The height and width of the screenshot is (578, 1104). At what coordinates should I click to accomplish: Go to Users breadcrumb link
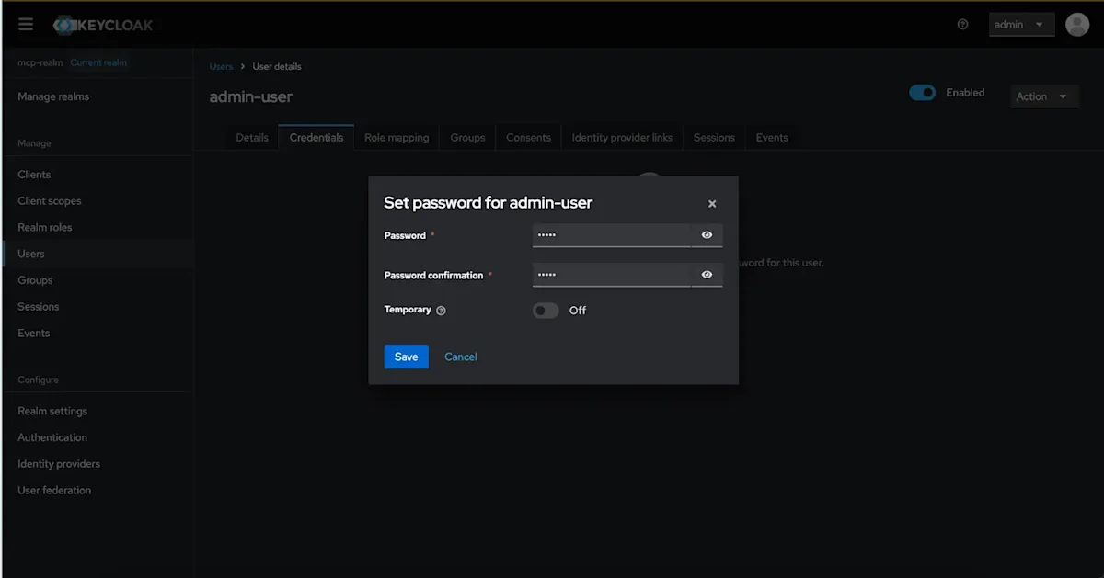(x=221, y=67)
